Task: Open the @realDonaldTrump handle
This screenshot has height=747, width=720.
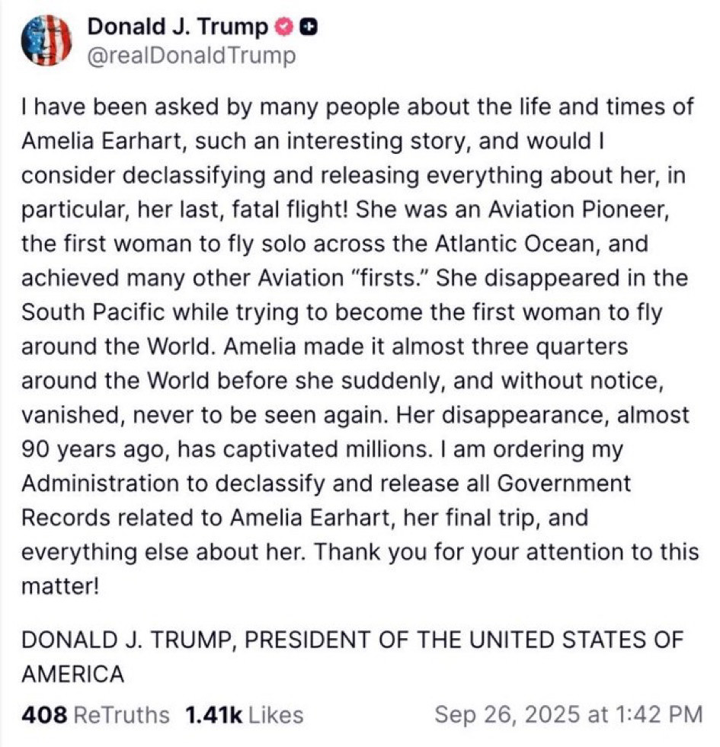Action: [x=192, y=56]
